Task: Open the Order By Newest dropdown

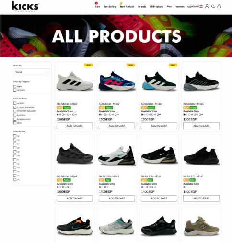Action: coord(32,72)
